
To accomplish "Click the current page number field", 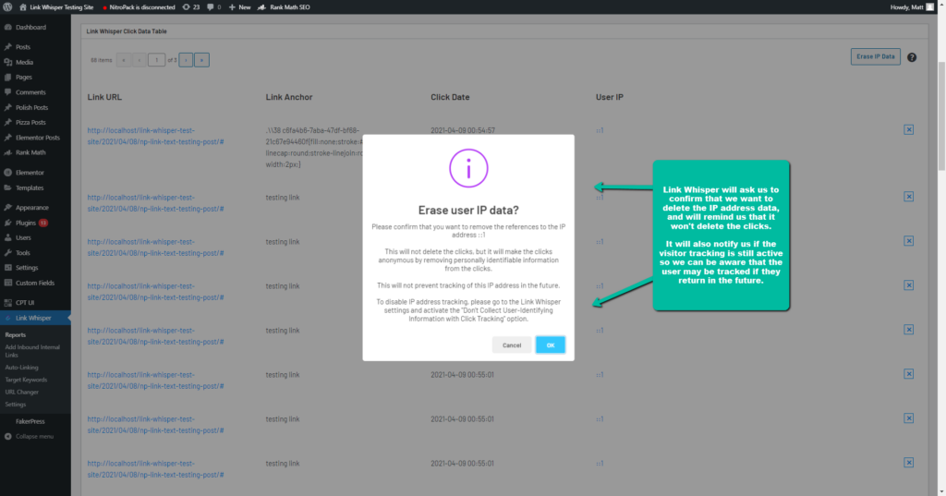I will click(x=156, y=60).
